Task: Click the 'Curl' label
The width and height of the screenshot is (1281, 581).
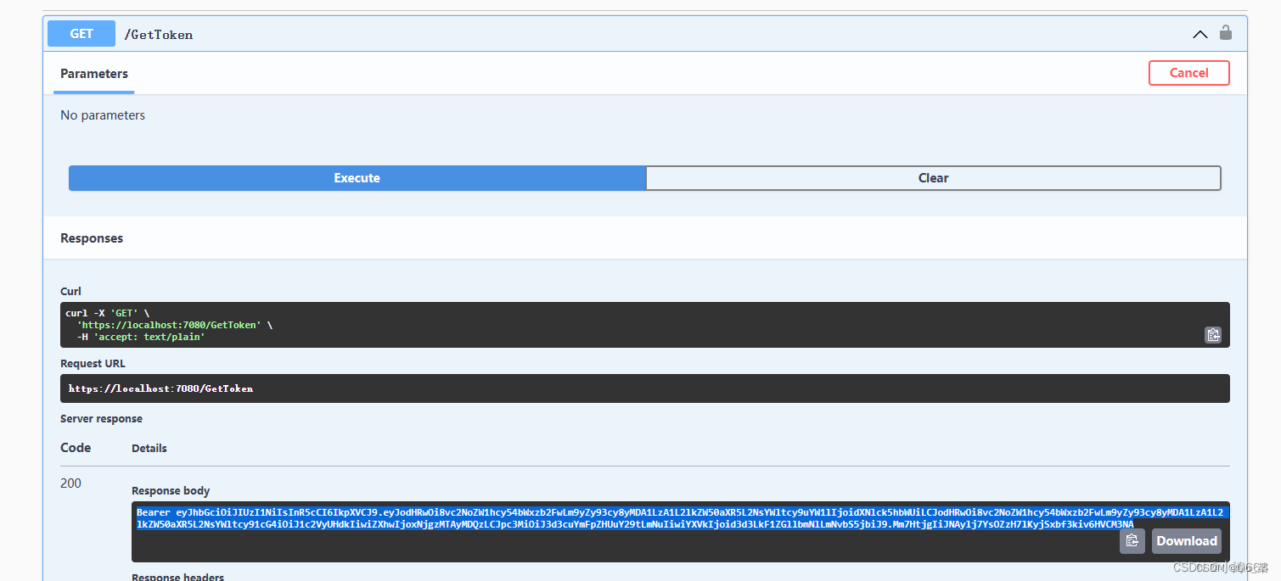Action: pyautogui.click(x=70, y=292)
